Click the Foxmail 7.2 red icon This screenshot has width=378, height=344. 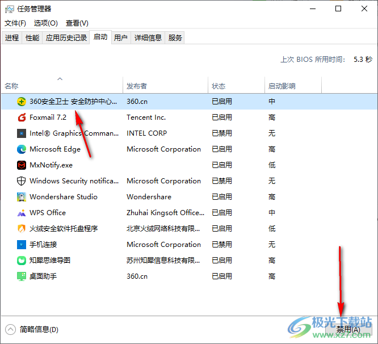point(22,118)
